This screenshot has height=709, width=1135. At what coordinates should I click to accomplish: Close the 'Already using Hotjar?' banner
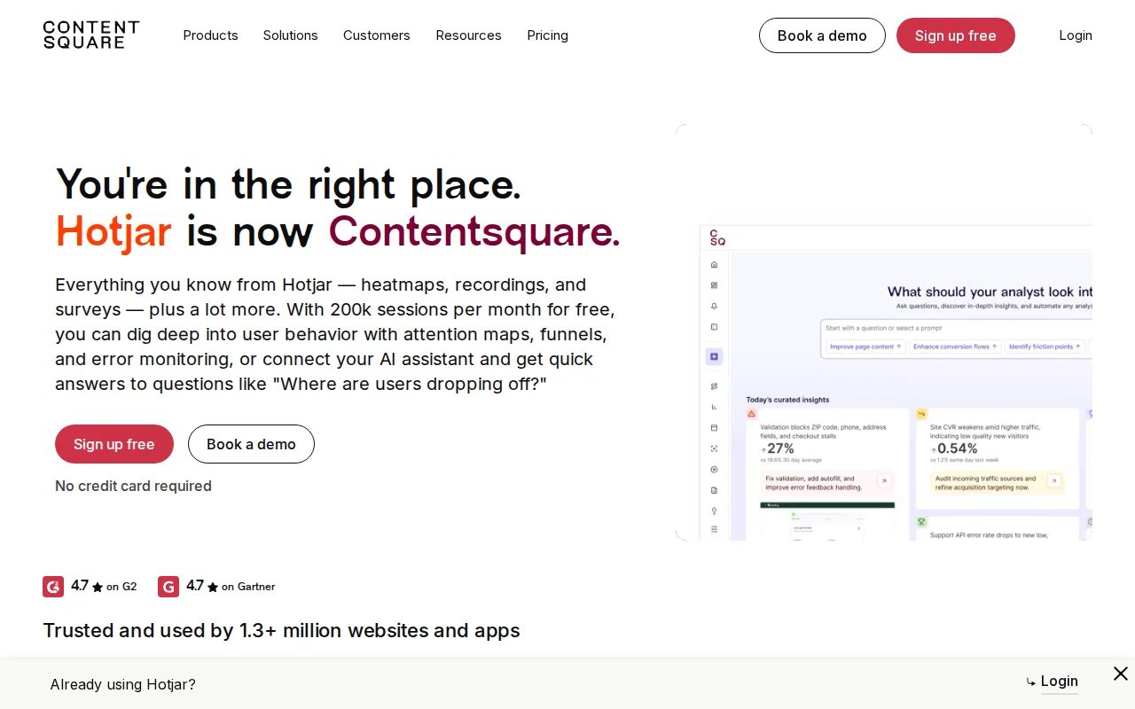point(1121,674)
